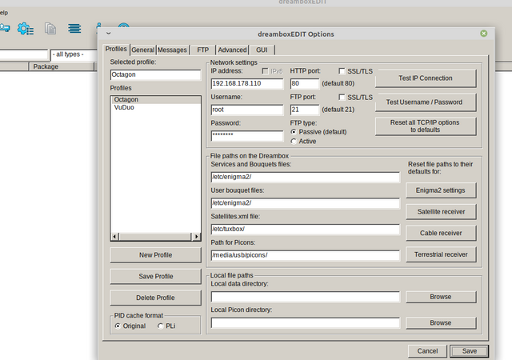Browse for Local Picon directory
The image size is (512, 360).
(441, 322)
